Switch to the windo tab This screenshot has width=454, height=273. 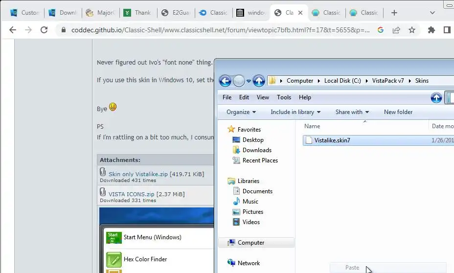point(251,13)
